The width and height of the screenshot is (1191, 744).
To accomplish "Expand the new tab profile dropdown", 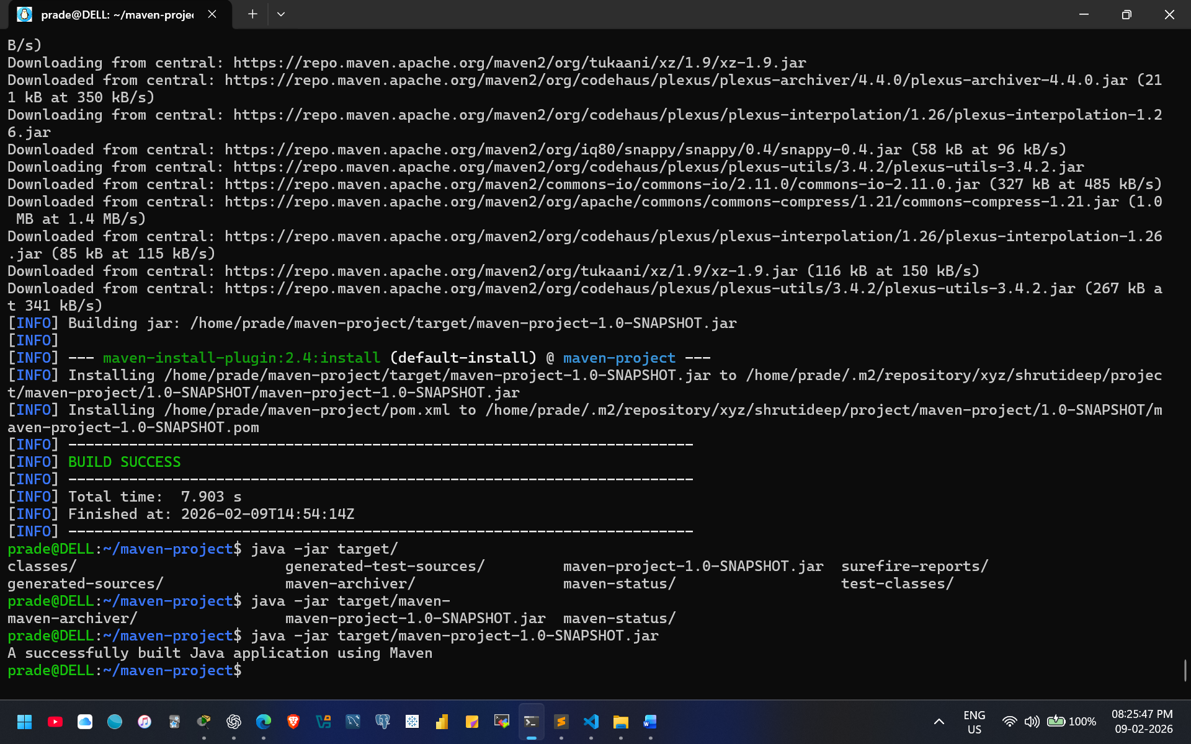I will click(x=281, y=14).
